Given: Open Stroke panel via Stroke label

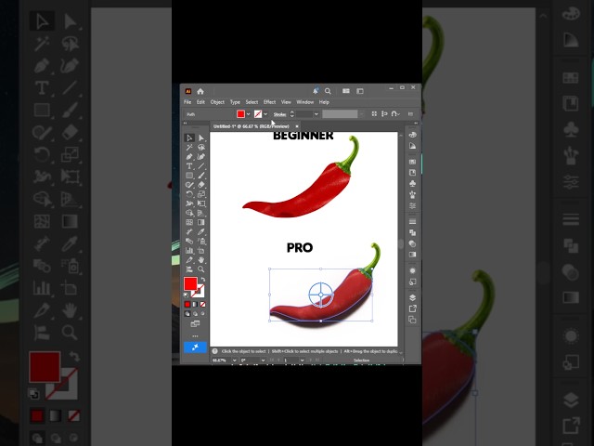Looking at the screenshot, I should pos(280,114).
